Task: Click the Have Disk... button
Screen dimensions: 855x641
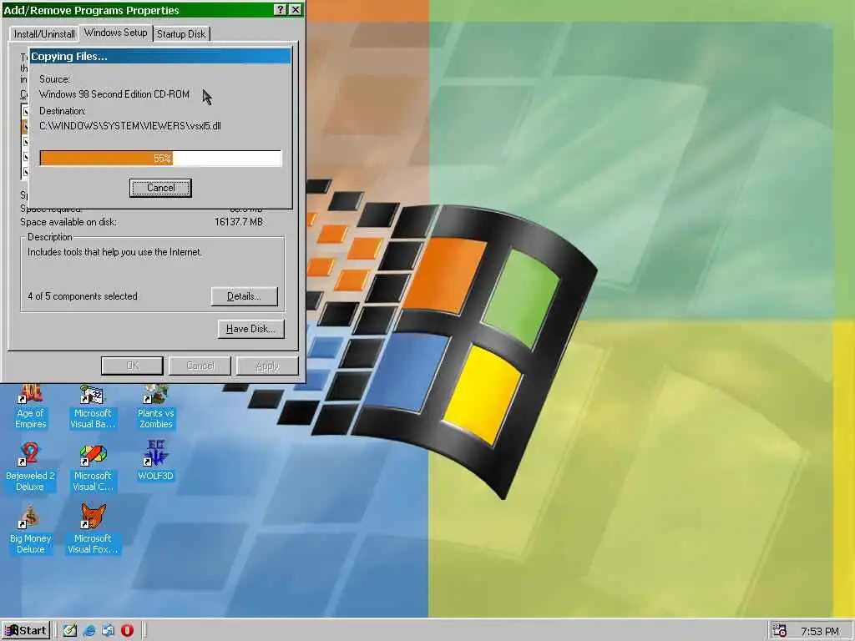Action: tap(250, 329)
